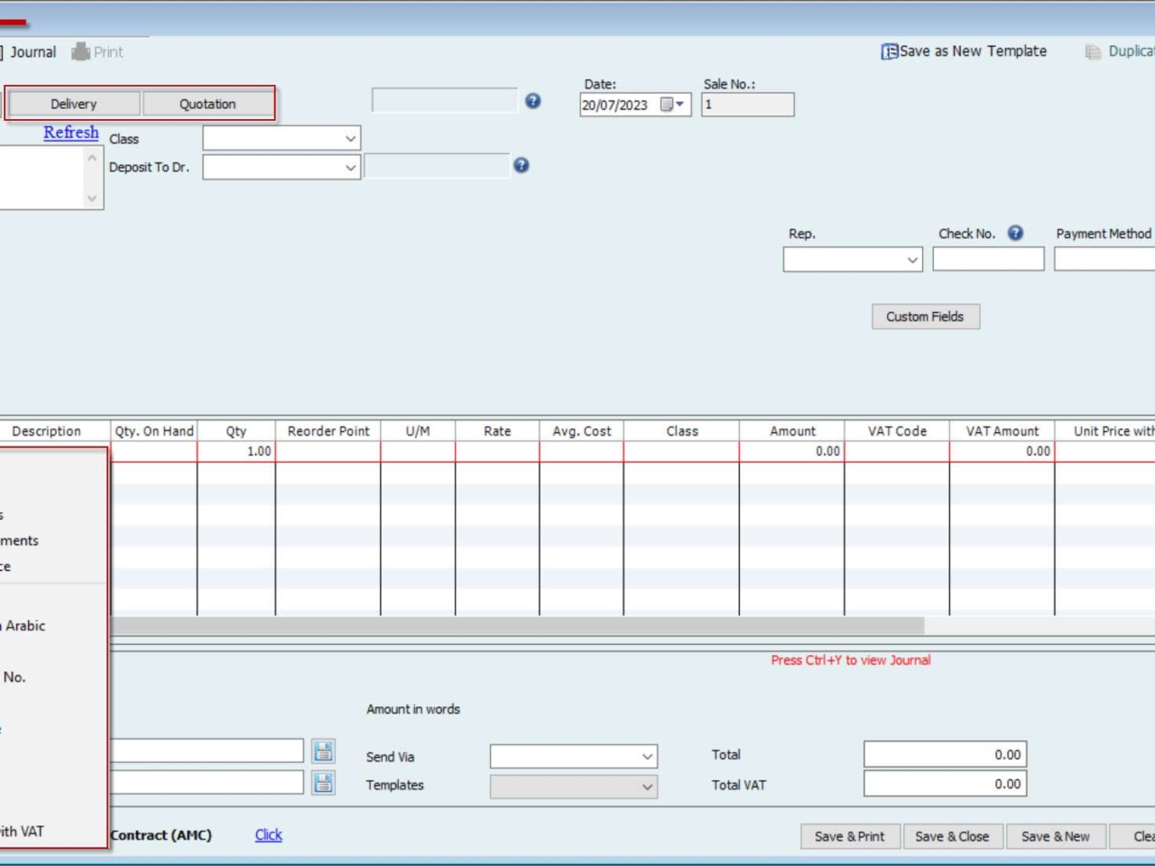Click the Quotation button
The width and height of the screenshot is (1155, 866).
[208, 104]
